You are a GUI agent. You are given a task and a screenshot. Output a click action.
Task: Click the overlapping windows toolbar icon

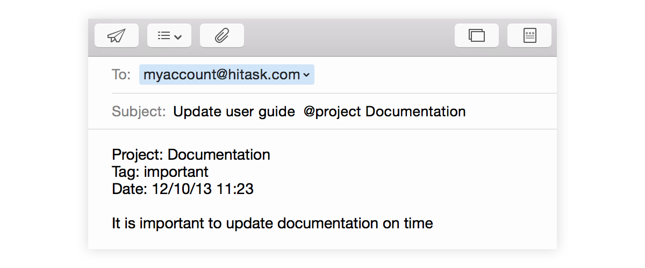476,36
